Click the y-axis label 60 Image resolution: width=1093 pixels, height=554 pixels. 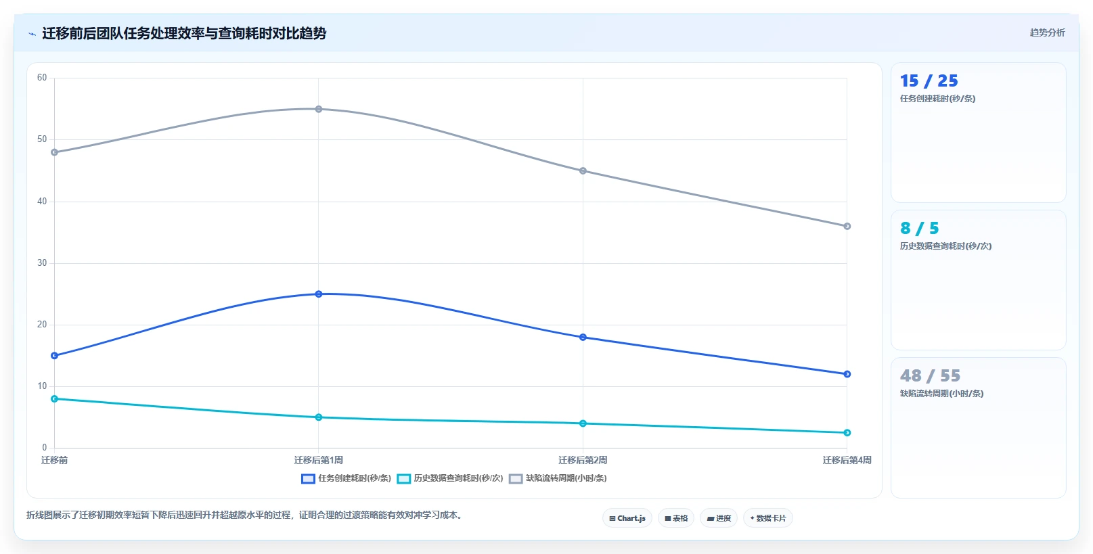pyautogui.click(x=42, y=78)
